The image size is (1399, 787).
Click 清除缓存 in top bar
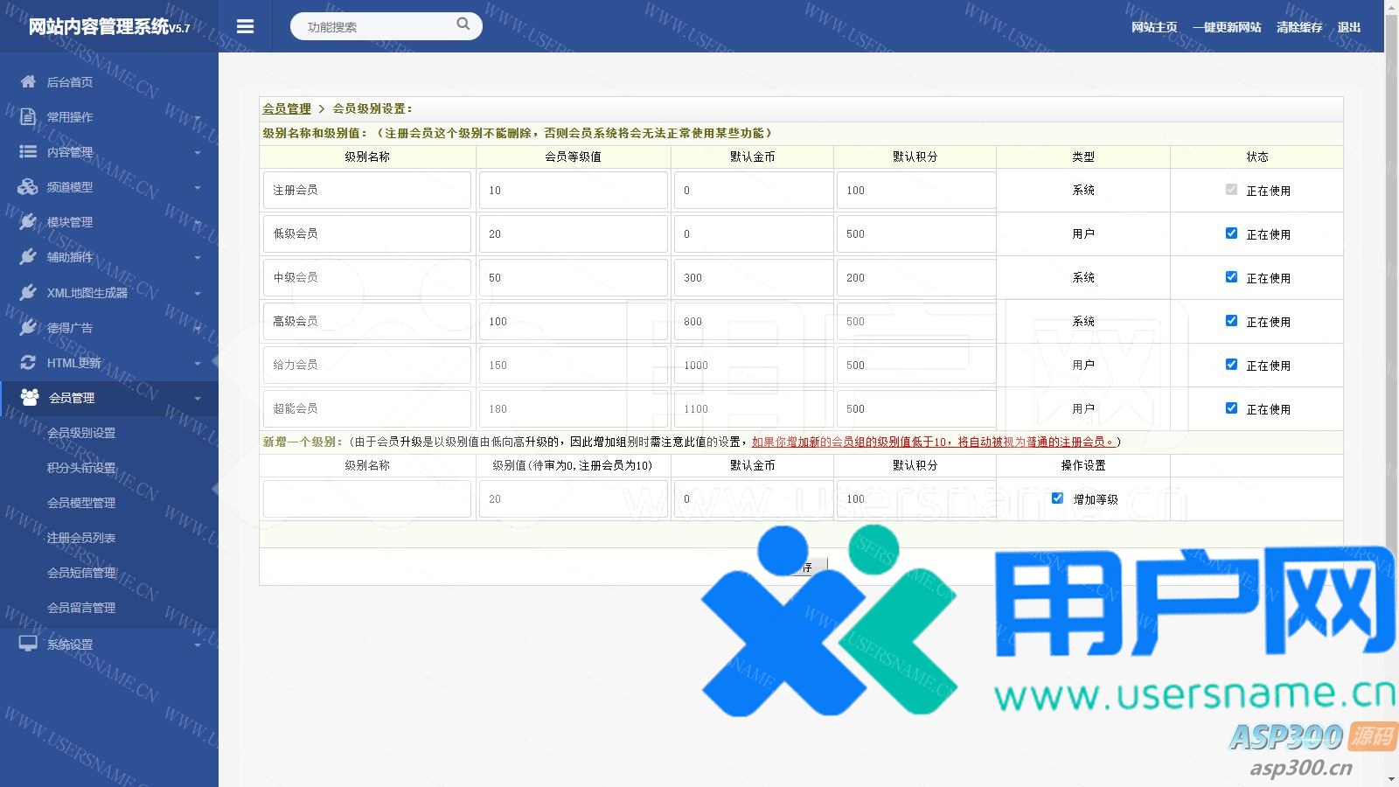coord(1298,27)
